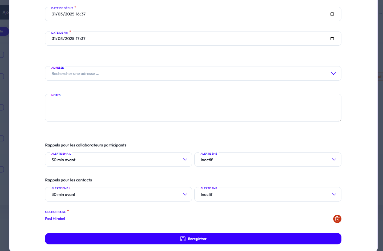Select the month value in Date de début
Image resolution: width=383 pixels, height=251 pixels.
(61, 14)
